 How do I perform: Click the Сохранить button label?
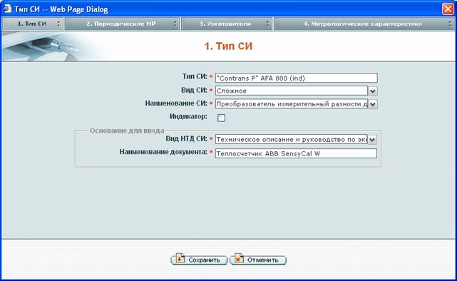pyautogui.click(x=204, y=260)
